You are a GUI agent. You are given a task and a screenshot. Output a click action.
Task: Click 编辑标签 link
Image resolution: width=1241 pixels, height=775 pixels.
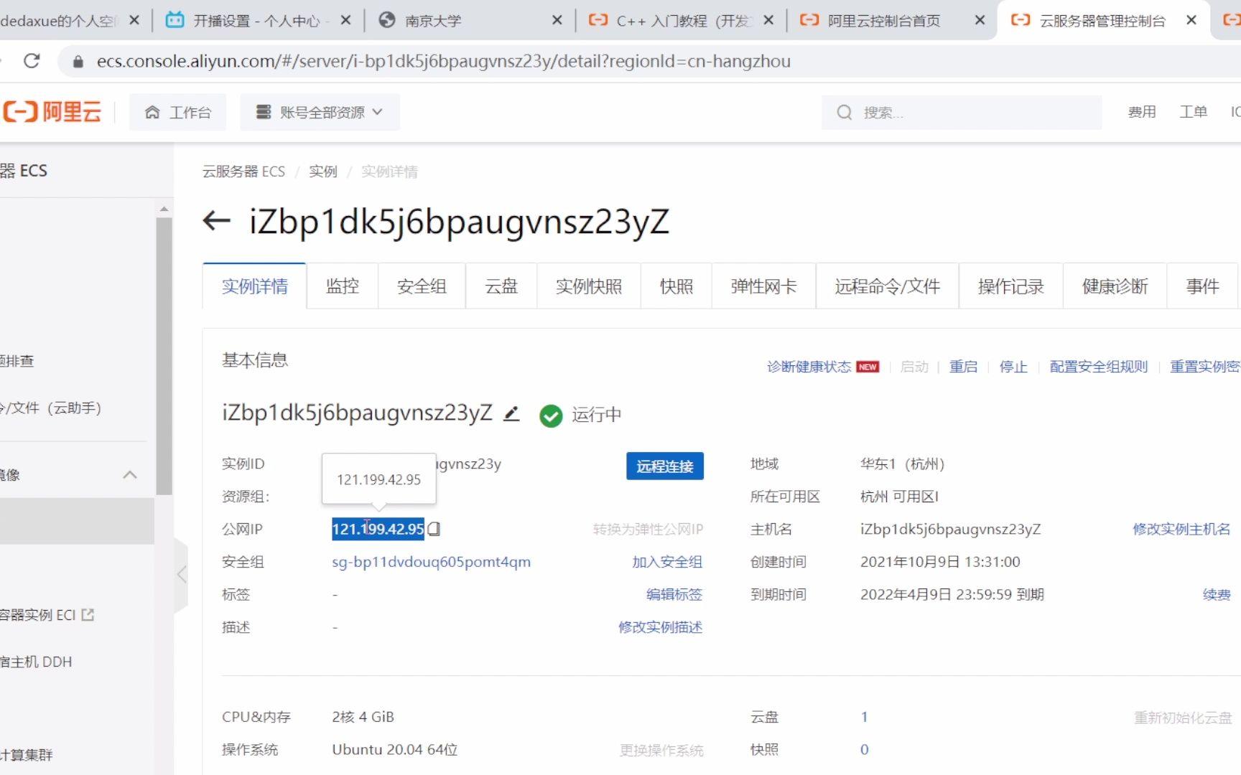pos(674,594)
